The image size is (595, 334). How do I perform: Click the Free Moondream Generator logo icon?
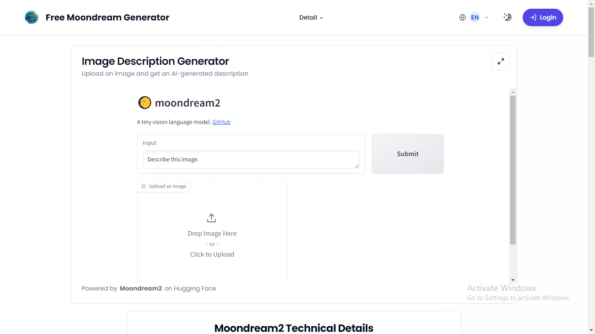31,17
